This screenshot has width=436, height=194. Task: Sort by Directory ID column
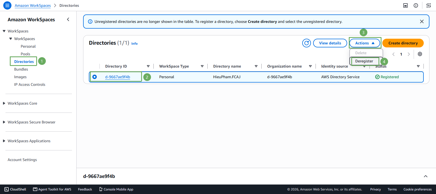click(148, 66)
